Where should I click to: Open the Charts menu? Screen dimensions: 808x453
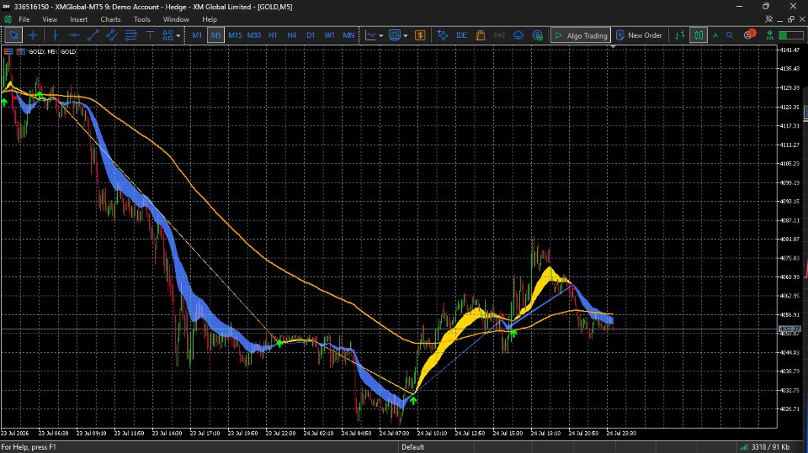click(110, 19)
